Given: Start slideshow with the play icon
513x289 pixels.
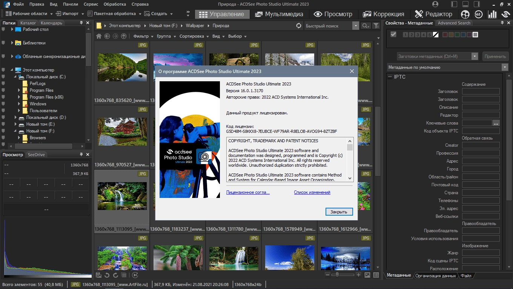Looking at the screenshot, I should [135, 275].
